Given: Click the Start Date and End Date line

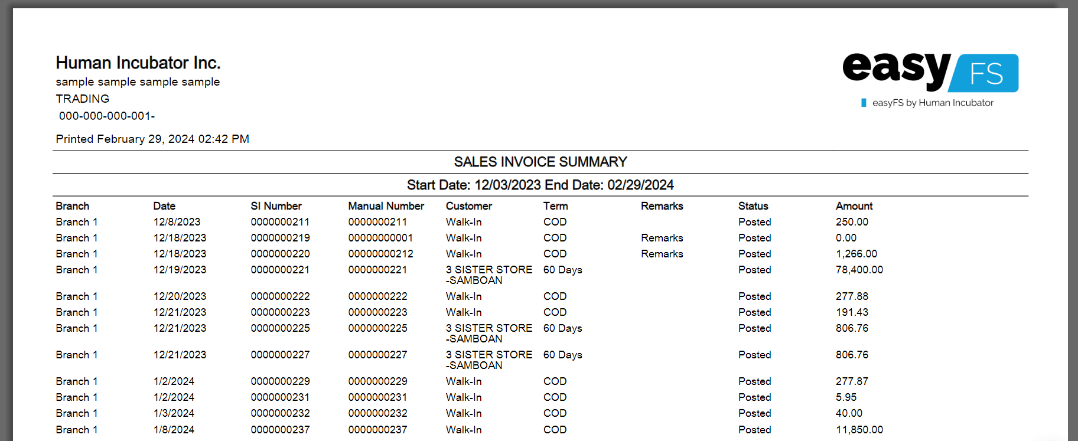Looking at the screenshot, I should 540,185.
